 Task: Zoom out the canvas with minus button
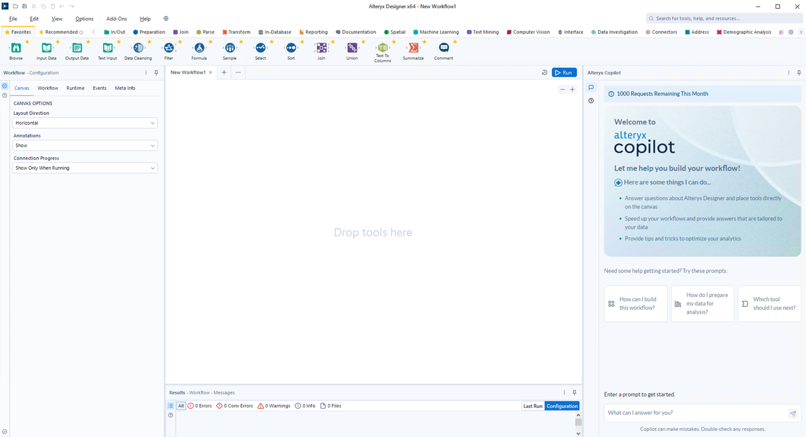[x=562, y=89]
